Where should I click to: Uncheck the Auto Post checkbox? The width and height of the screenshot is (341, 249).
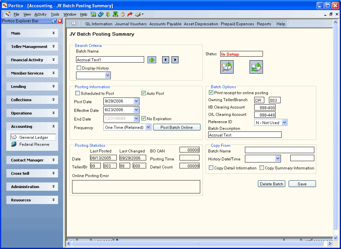point(143,93)
